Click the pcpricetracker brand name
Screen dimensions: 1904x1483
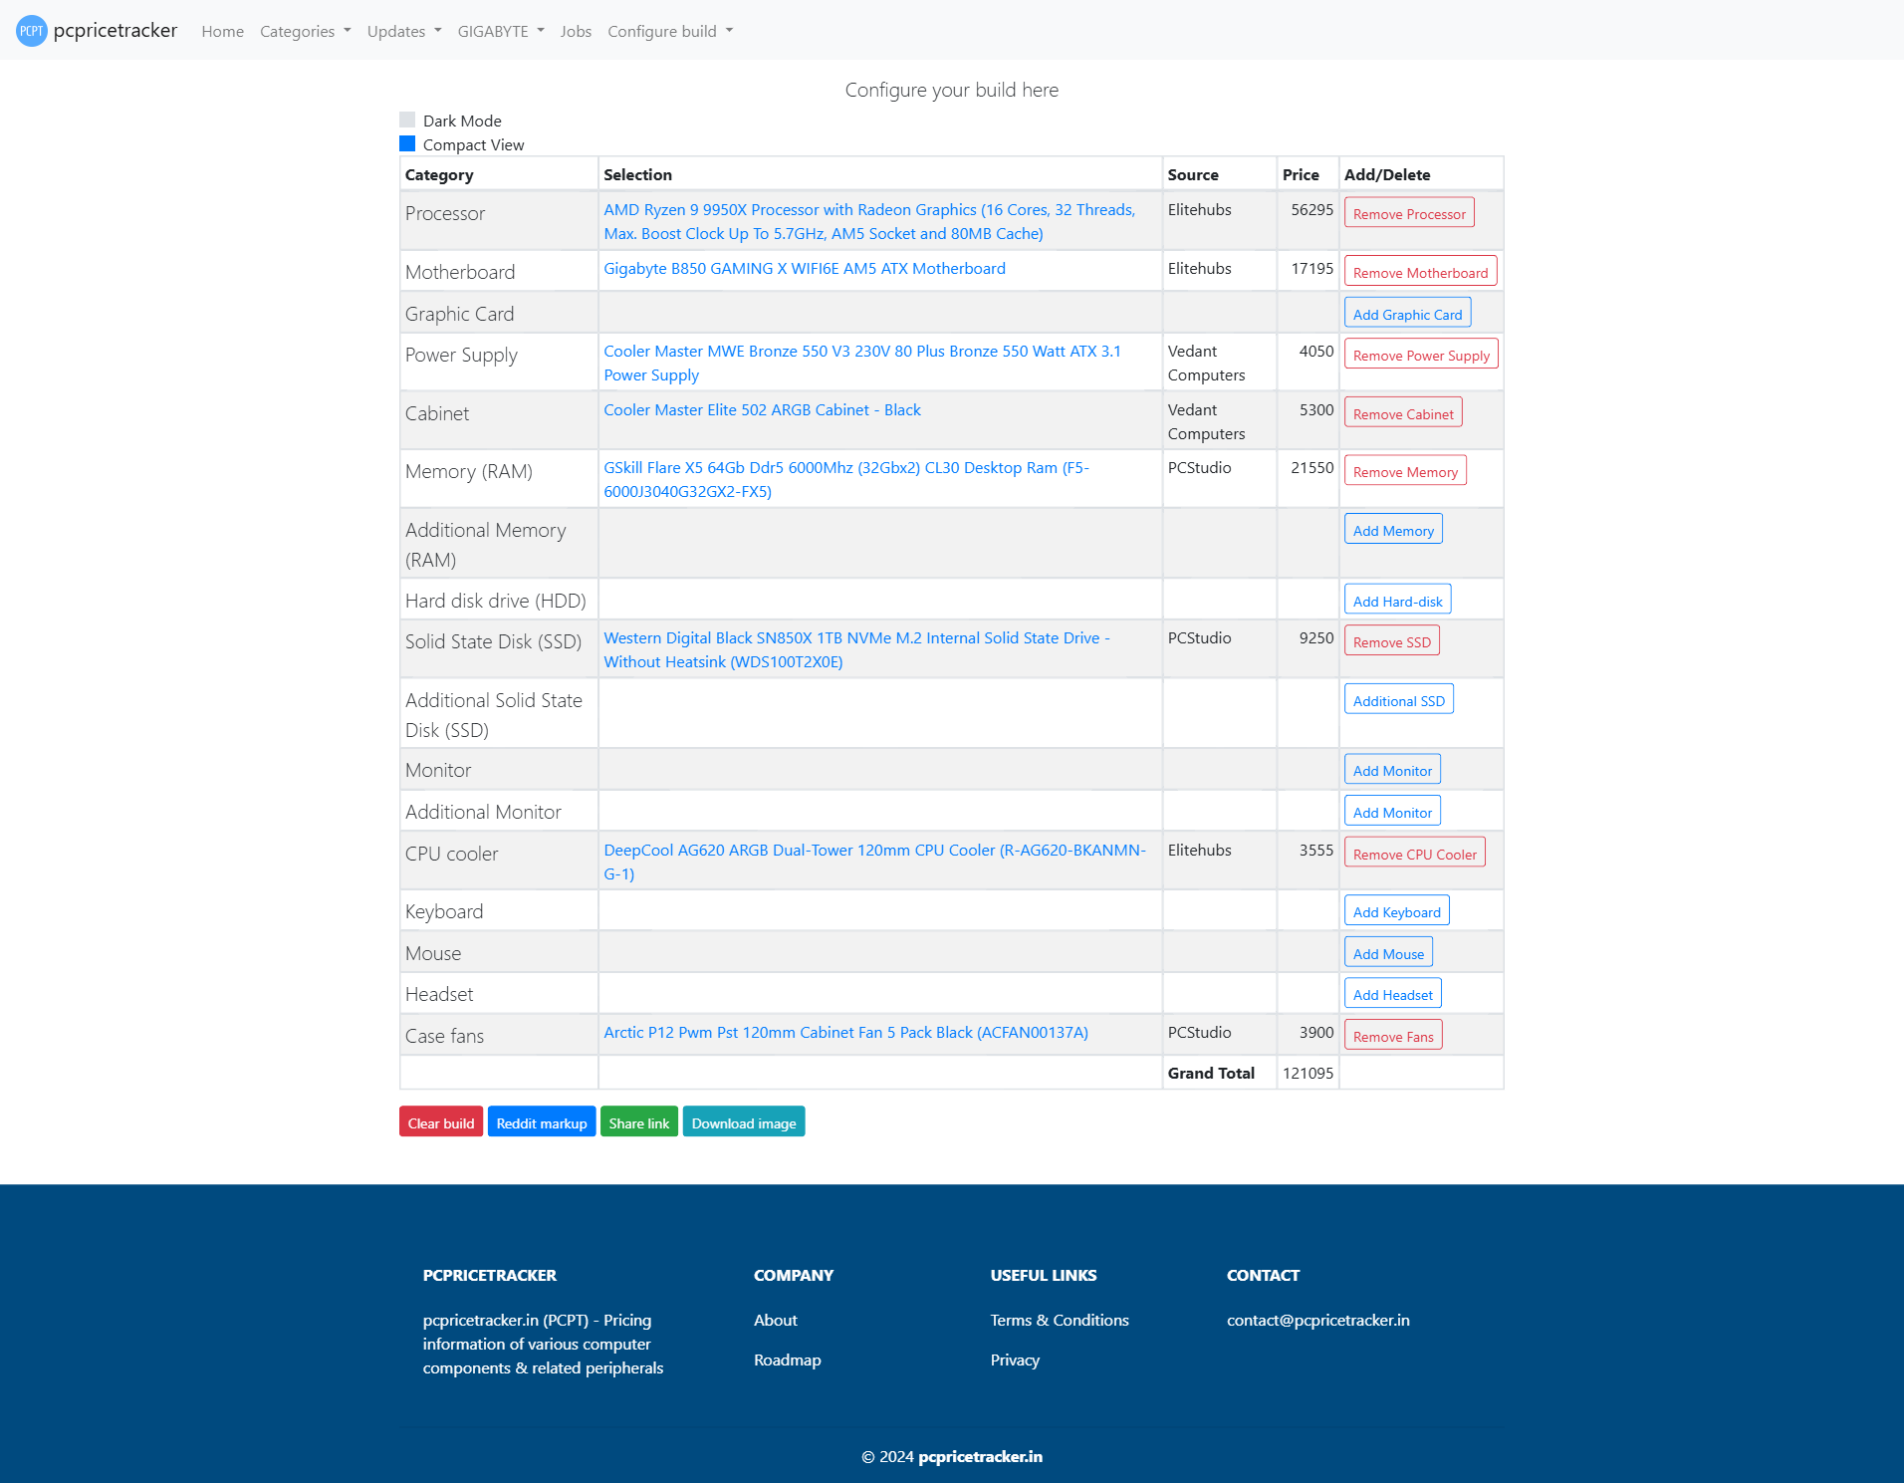(116, 30)
